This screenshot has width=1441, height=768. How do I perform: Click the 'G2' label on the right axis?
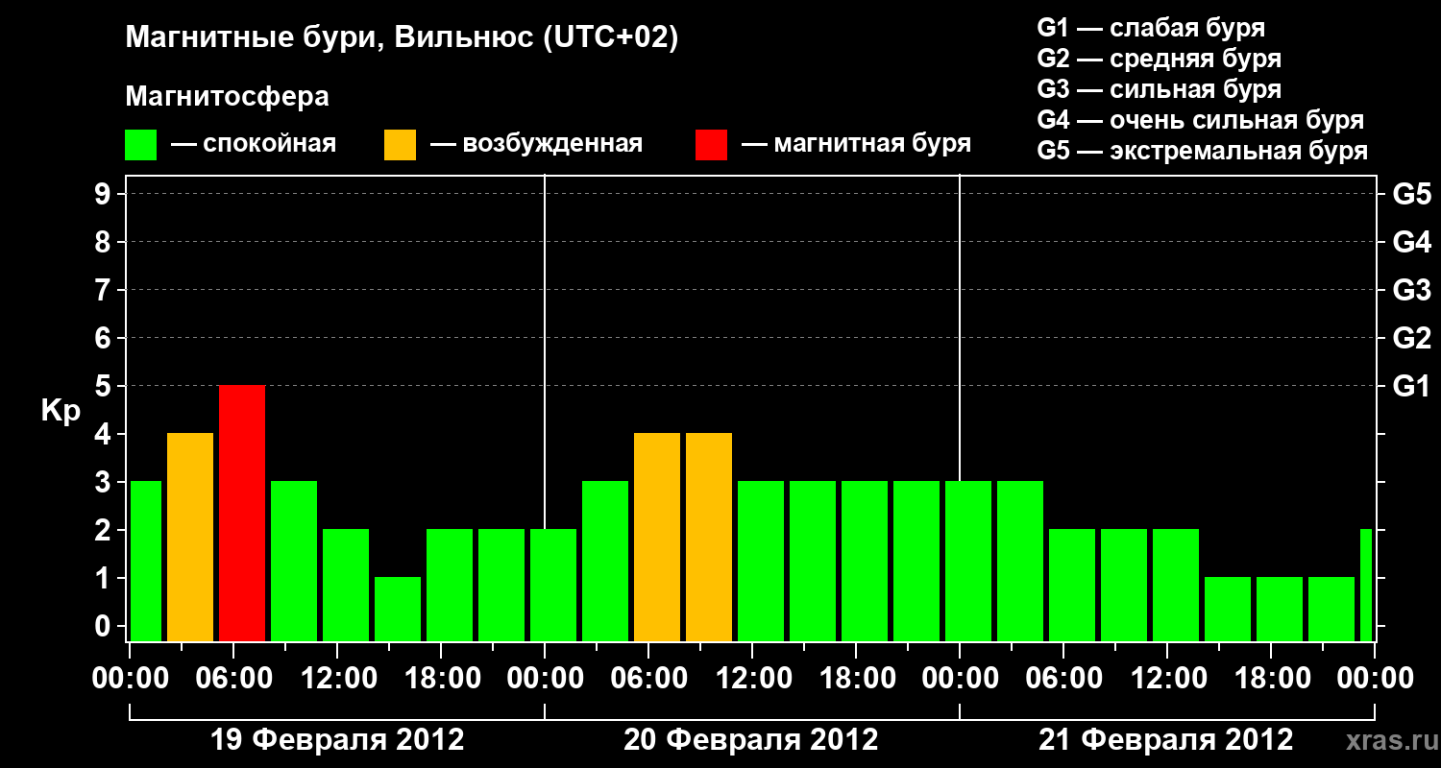click(x=1411, y=338)
